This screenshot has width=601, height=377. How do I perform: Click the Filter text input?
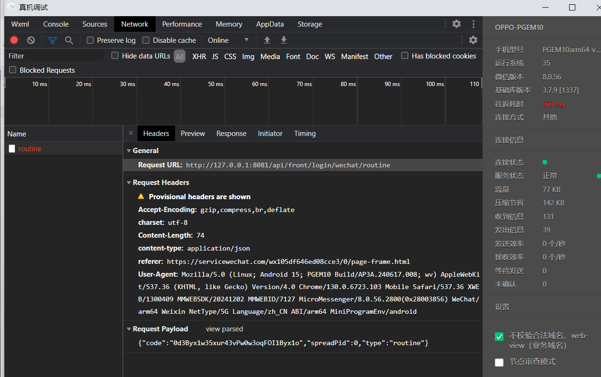pos(55,56)
